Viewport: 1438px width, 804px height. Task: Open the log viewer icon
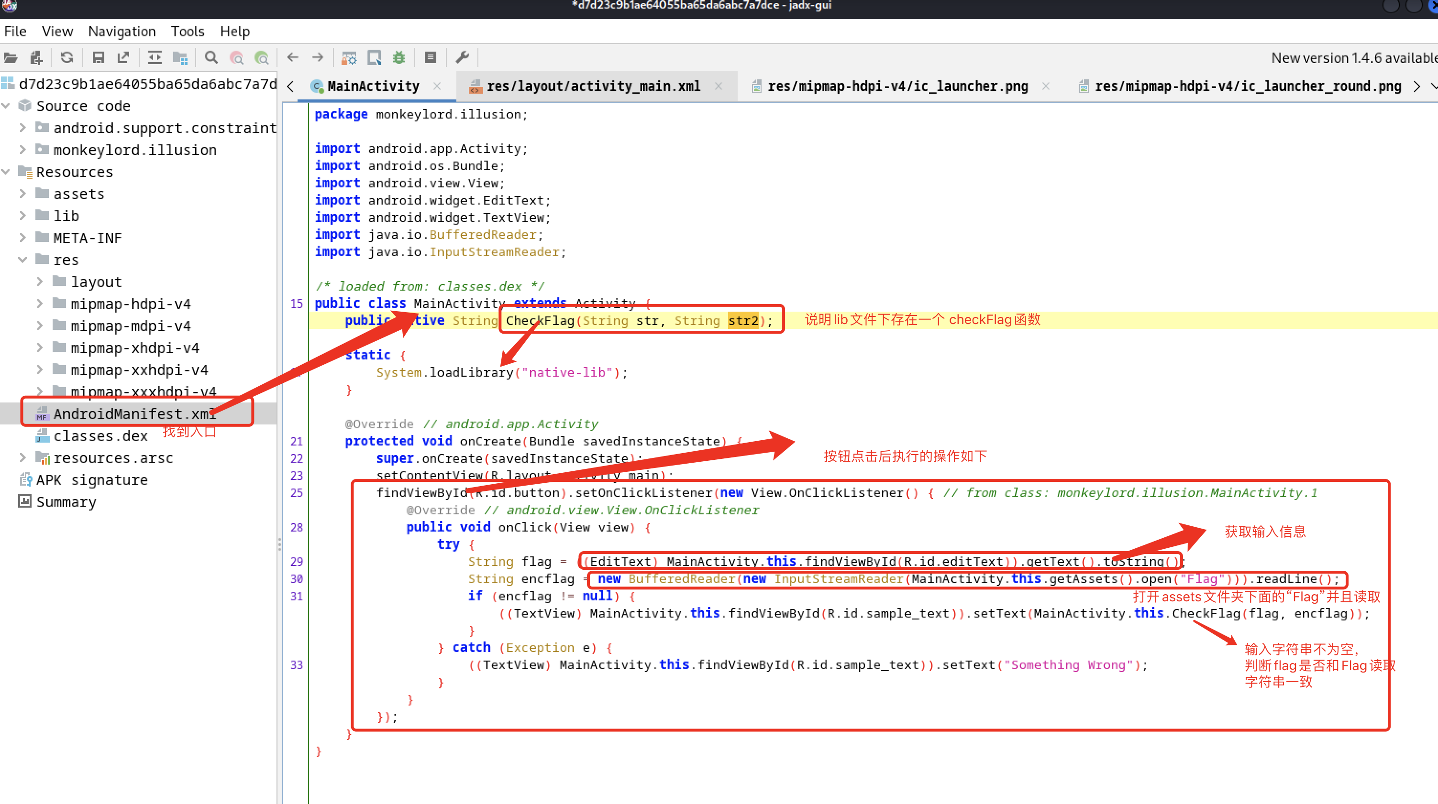pos(430,57)
